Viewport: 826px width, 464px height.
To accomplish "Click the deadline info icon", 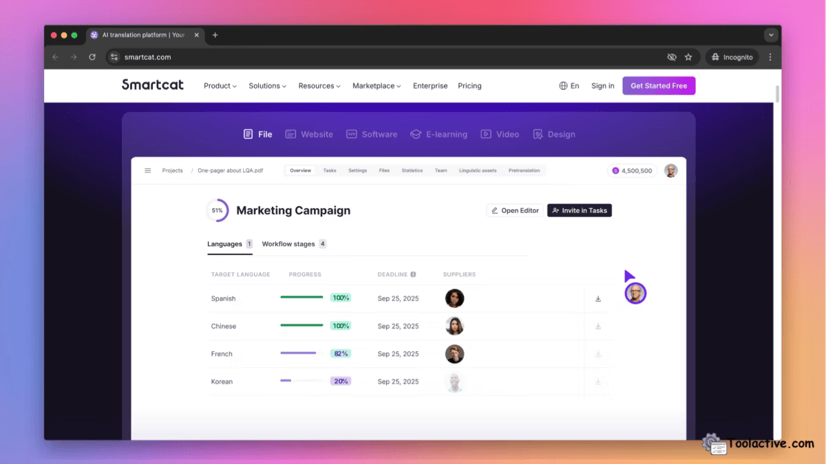I will coord(413,274).
